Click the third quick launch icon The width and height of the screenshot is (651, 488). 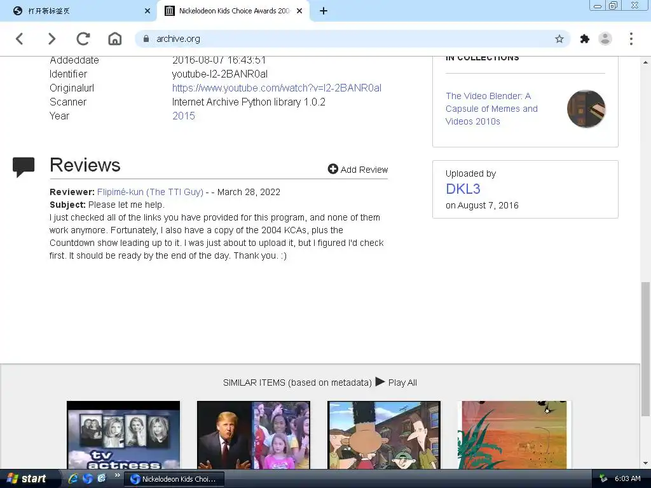[x=102, y=478]
